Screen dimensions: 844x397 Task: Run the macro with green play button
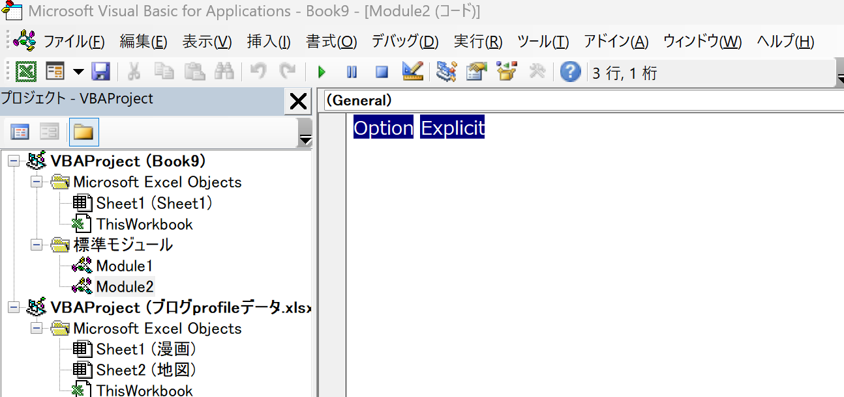(322, 72)
